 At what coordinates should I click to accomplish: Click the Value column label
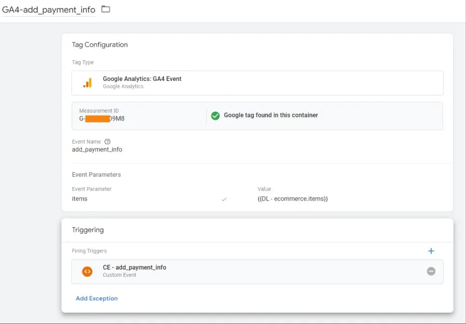tap(264, 189)
